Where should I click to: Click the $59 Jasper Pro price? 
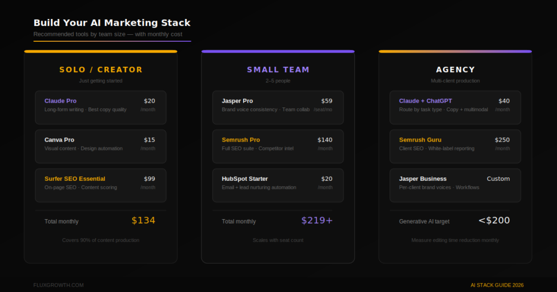point(327,101)
